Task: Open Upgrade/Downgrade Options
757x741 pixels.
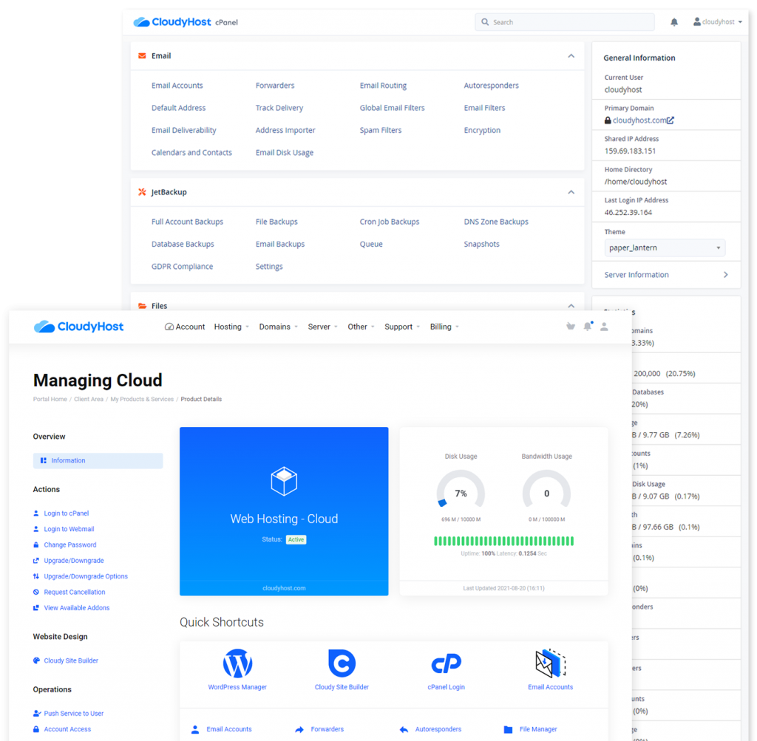Action: 86,576
